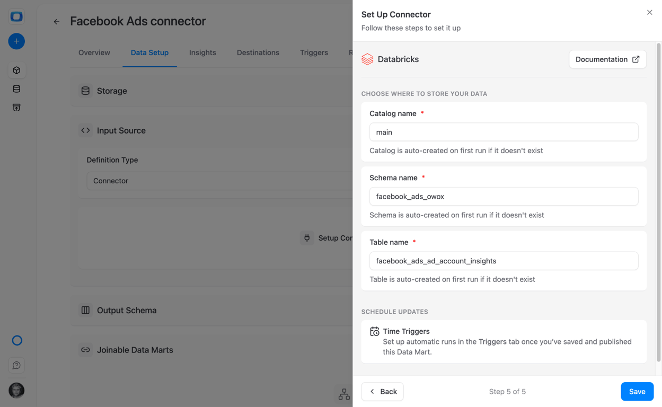Open the help chat question icon
This screenshot has width=662, height=407.
(x=16, y=365)
